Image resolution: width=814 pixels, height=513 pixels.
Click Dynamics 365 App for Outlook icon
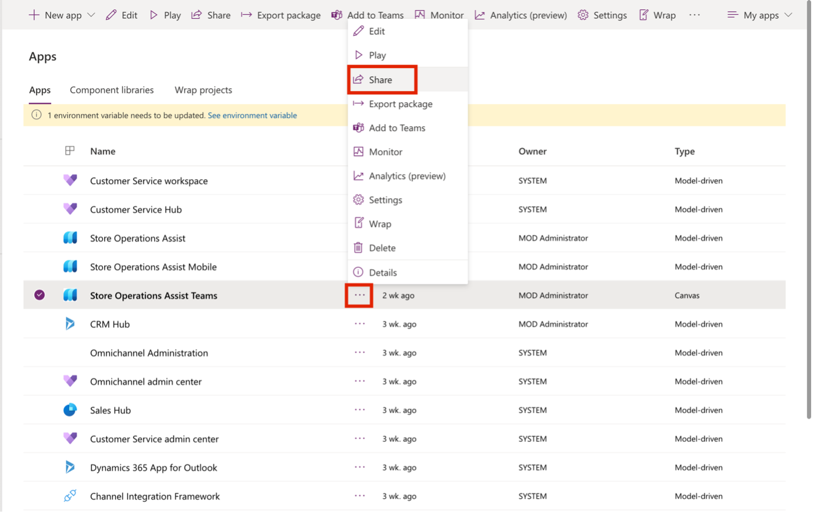70,467
